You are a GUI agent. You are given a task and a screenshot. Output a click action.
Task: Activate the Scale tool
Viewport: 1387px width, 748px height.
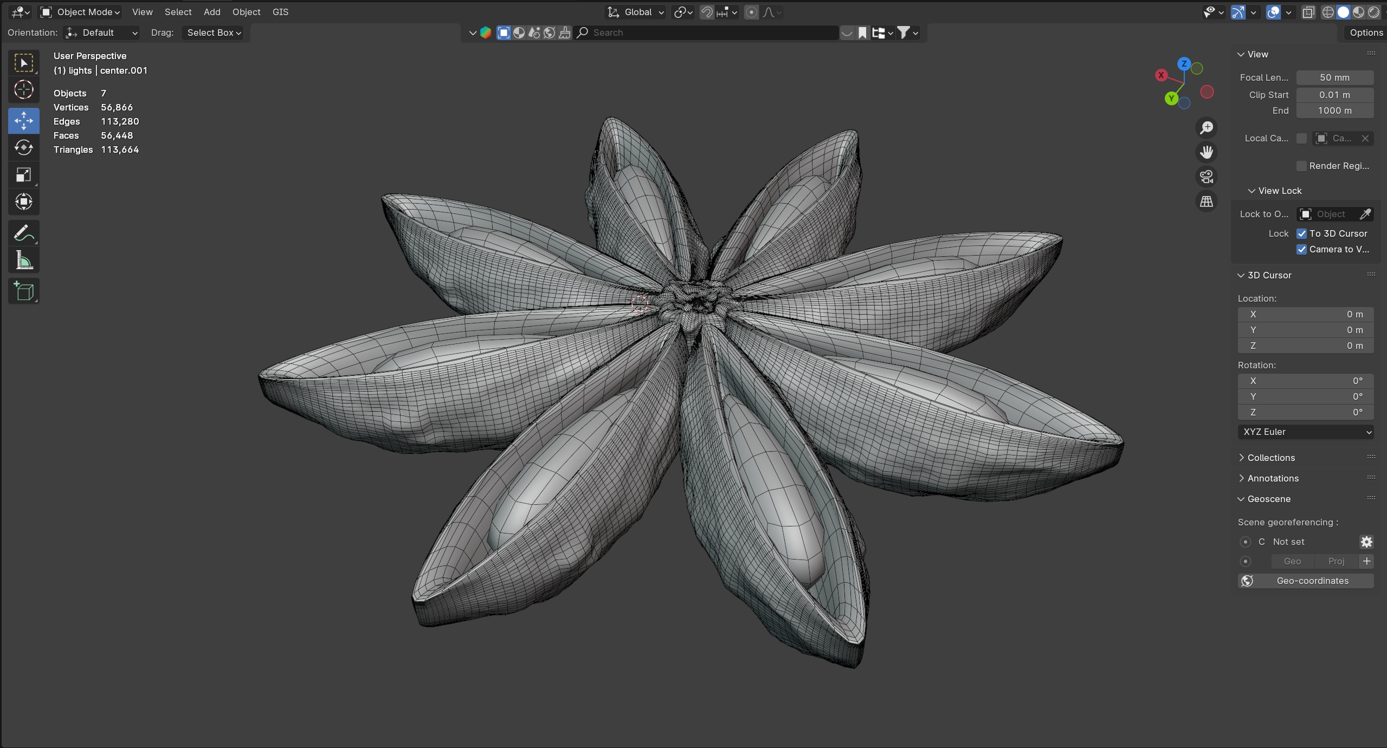point(23,174)
